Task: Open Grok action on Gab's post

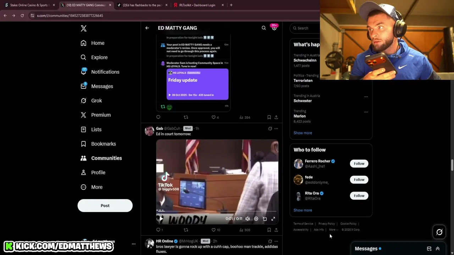Action: coord(270,129)
